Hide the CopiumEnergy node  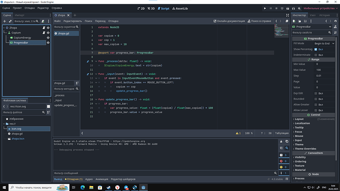pos(48,38)
